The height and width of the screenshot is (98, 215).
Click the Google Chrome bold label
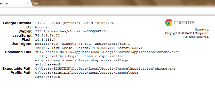(18, 23)
